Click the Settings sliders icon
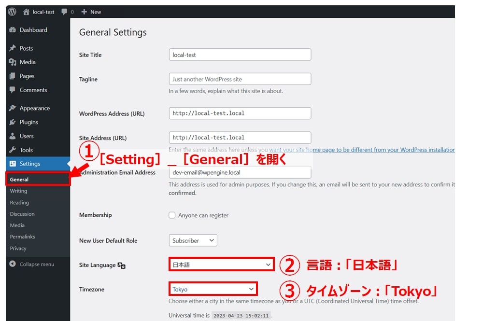483x321 pixels. pos(13,164)
